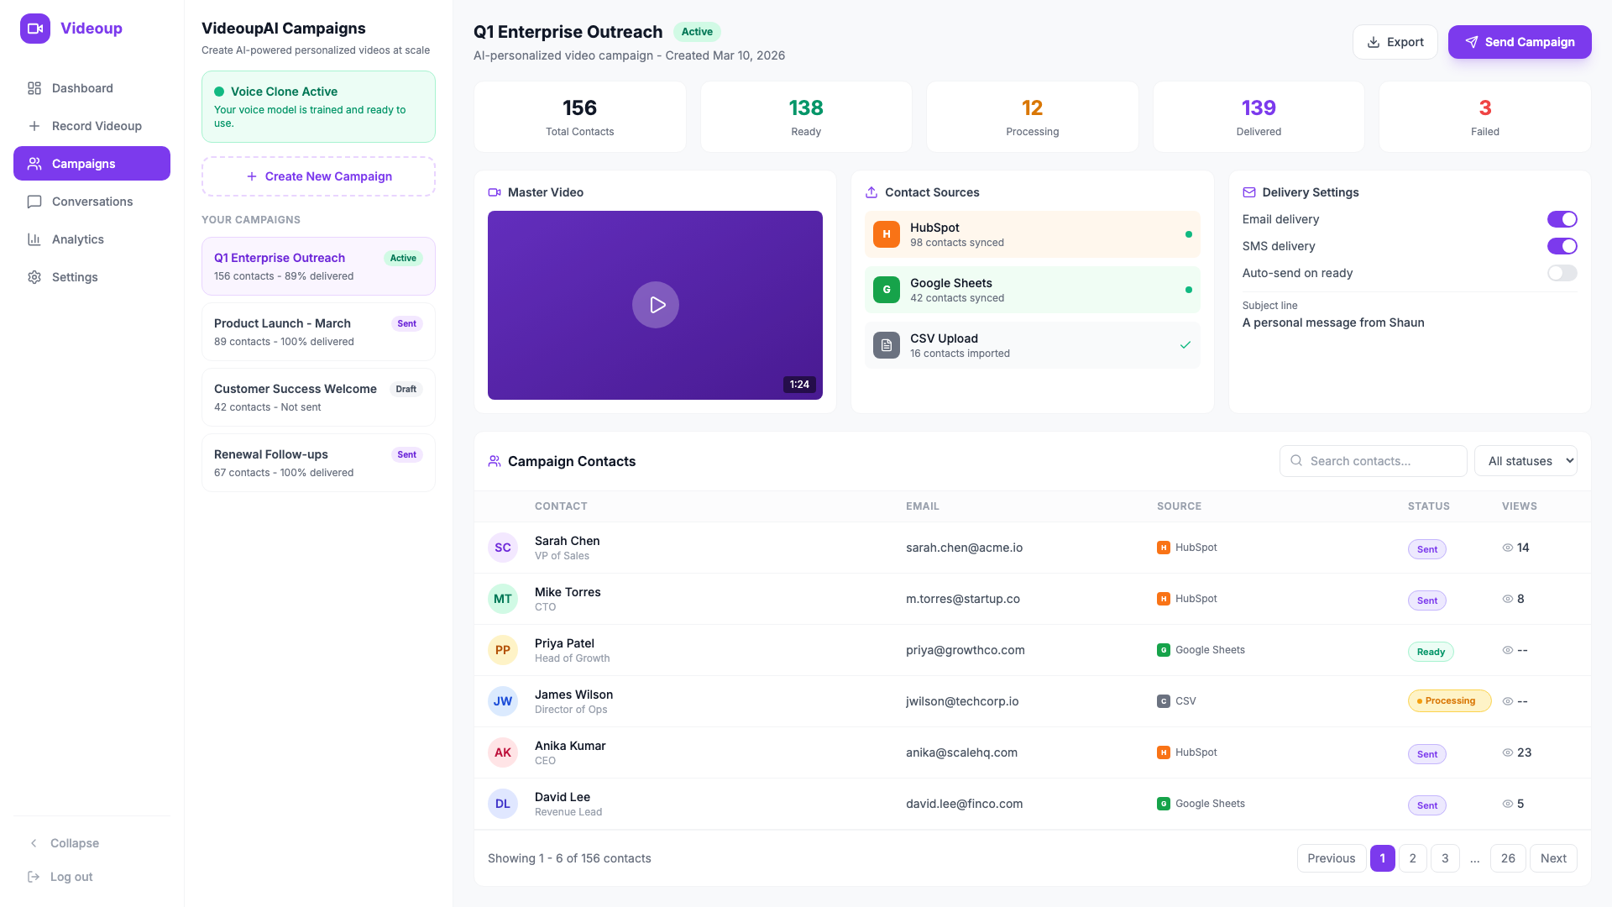Open the Conversations panel via speech bubble icon
This screenshot has height=907, width=1612.
[x=34, y=202]
